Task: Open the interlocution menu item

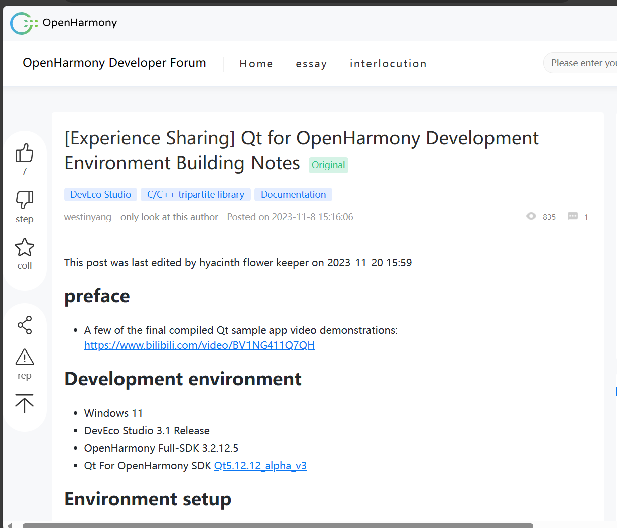Action: coord(388,64)
